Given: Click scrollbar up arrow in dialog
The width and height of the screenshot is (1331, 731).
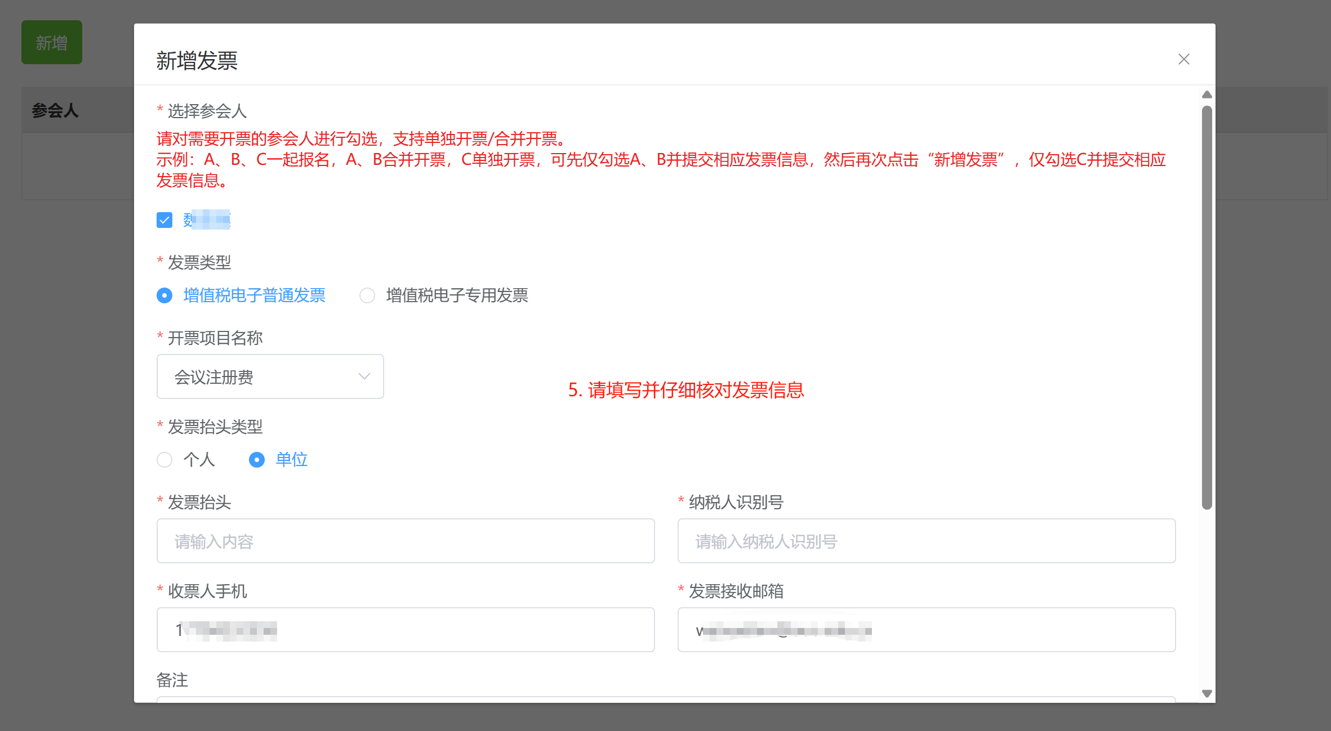Looking at the screenshot, I should [1207, 95].
